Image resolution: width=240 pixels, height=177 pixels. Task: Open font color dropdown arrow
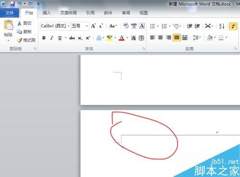click(127, 38)
